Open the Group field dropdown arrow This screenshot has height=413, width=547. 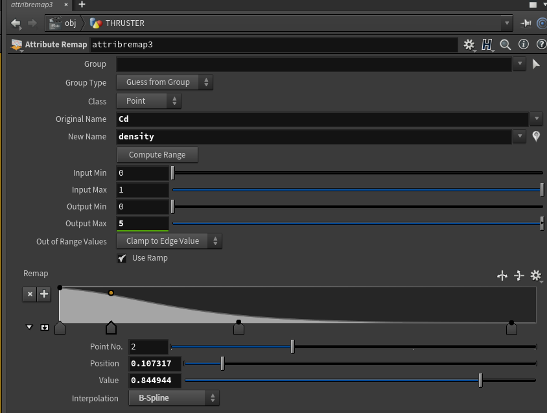(519, 64)
